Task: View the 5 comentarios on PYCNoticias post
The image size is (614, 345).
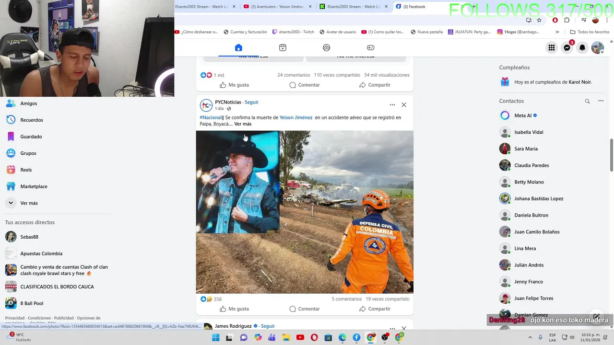Action: pos(347,299)
